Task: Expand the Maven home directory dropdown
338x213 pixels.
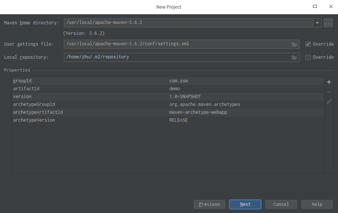Action: (x=317, y=23)
